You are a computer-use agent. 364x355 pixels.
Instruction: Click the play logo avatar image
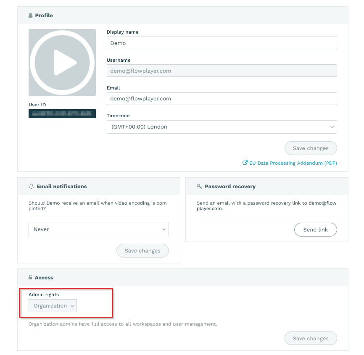(62, 63)
